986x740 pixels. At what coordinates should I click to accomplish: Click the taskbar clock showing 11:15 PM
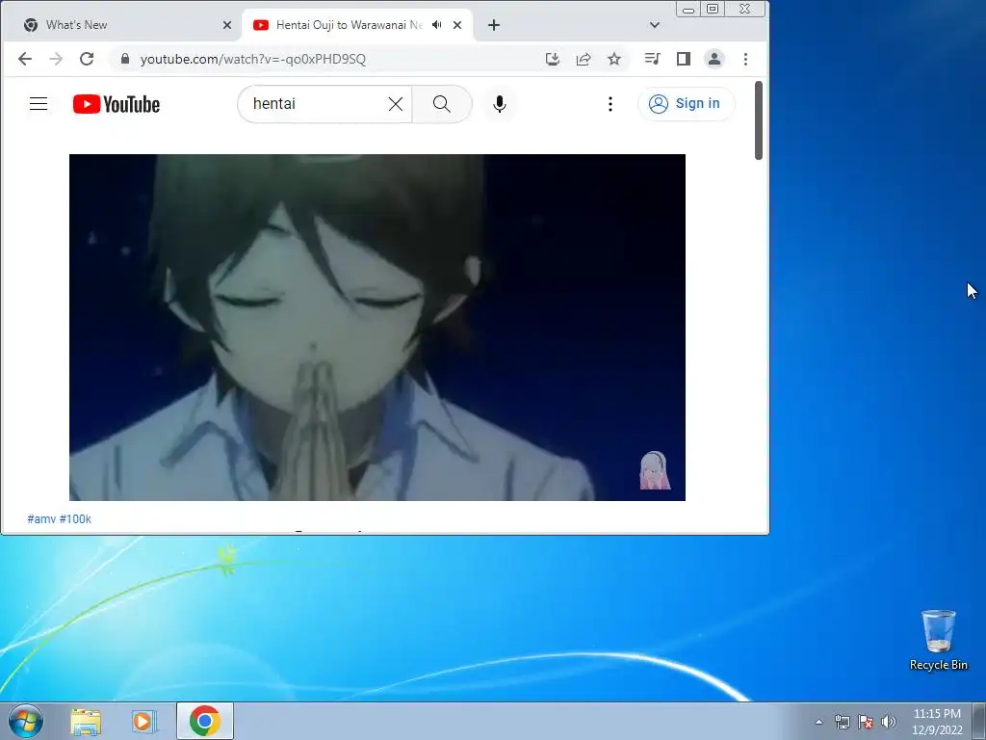coord(937,722)
